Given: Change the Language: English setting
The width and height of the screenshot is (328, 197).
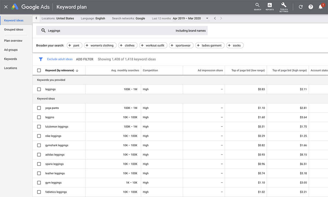Looking at the screenshot, I should (93, 18).
